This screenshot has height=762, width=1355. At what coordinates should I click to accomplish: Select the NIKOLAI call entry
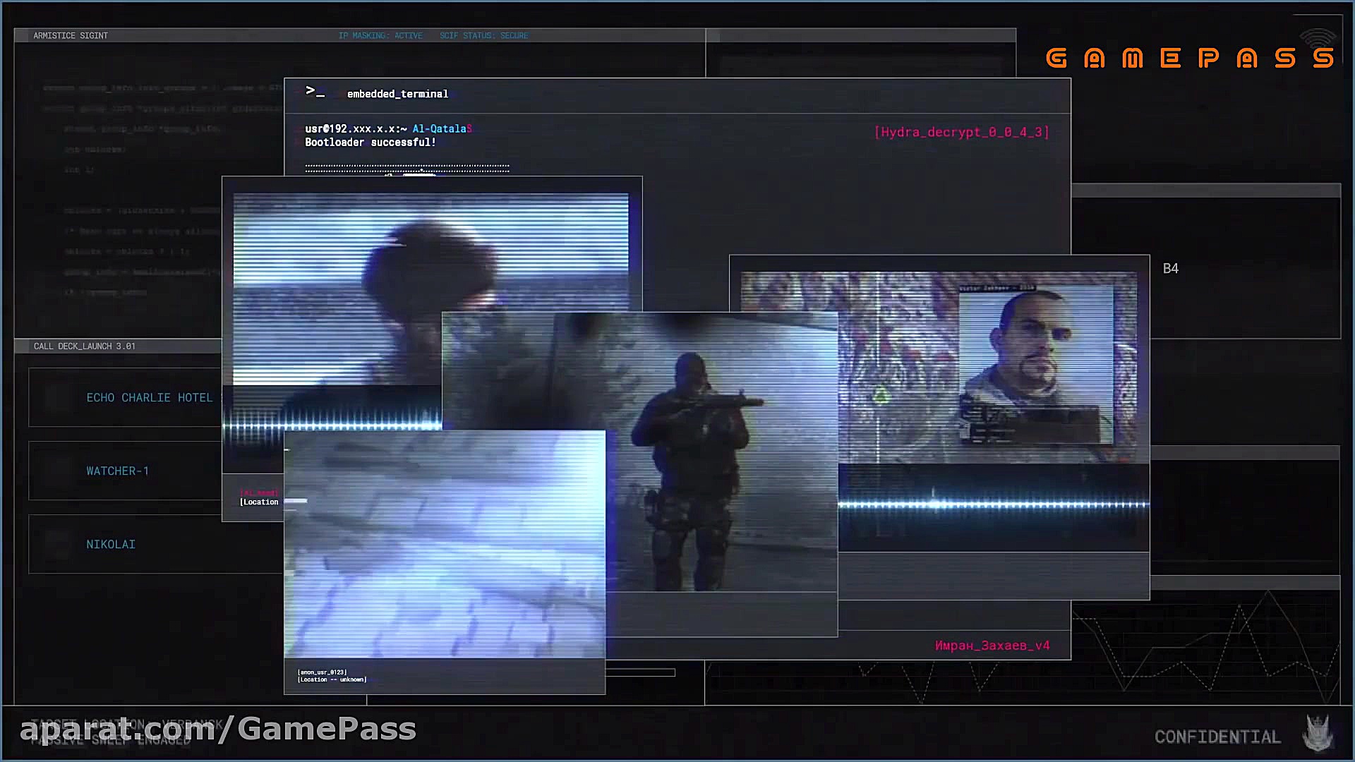pyautogui.click(x=155, y=544)
